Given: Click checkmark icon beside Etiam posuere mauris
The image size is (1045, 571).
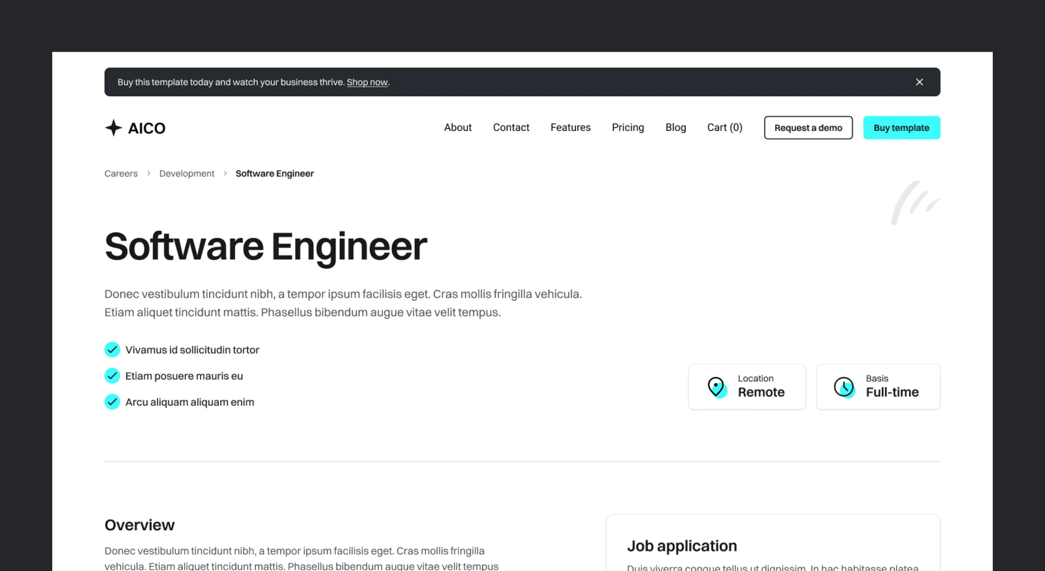Looking at the screenshot, I should 112,376.
